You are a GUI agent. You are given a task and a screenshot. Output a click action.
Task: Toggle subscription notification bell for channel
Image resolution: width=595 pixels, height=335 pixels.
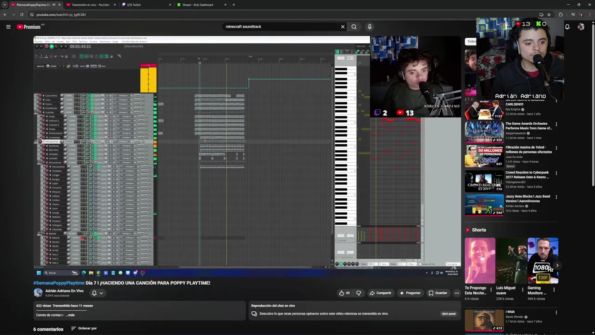point(94,293)
